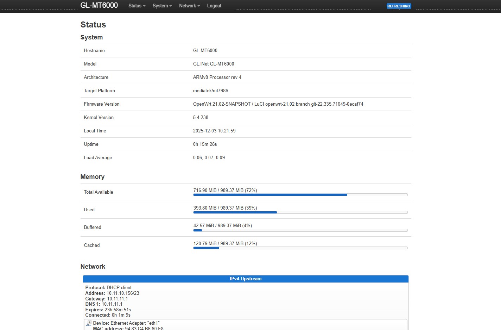
Task: Log out using the Logout link
Action: point(214,6)
